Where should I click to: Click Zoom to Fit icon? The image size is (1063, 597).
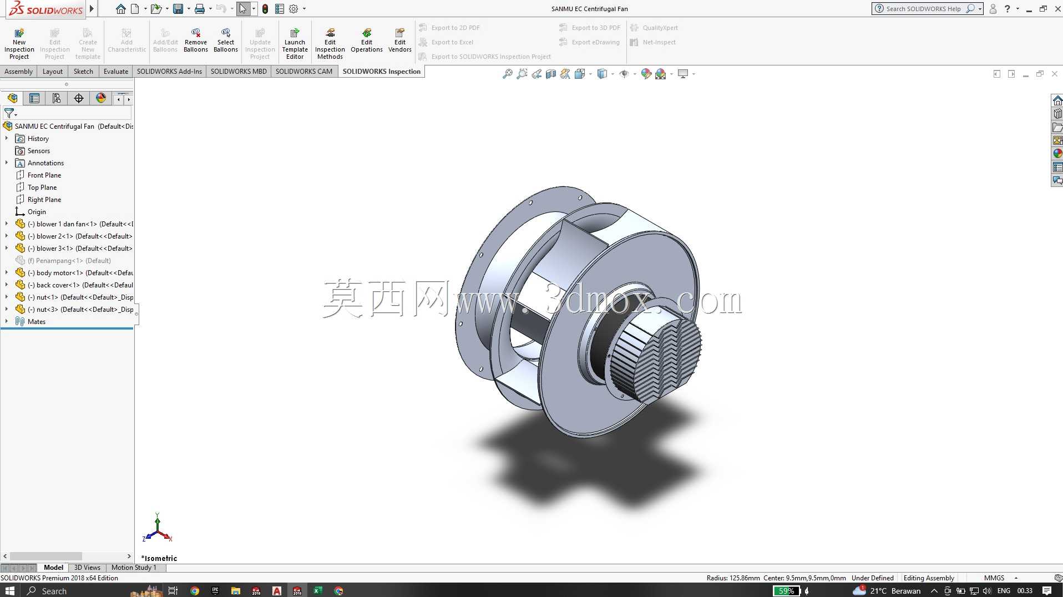(x=507, y=74)
